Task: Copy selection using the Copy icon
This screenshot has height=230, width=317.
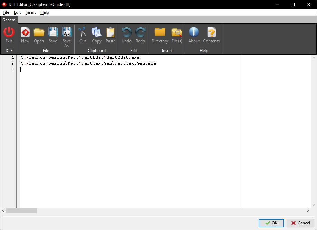Action: pos(96,32)
